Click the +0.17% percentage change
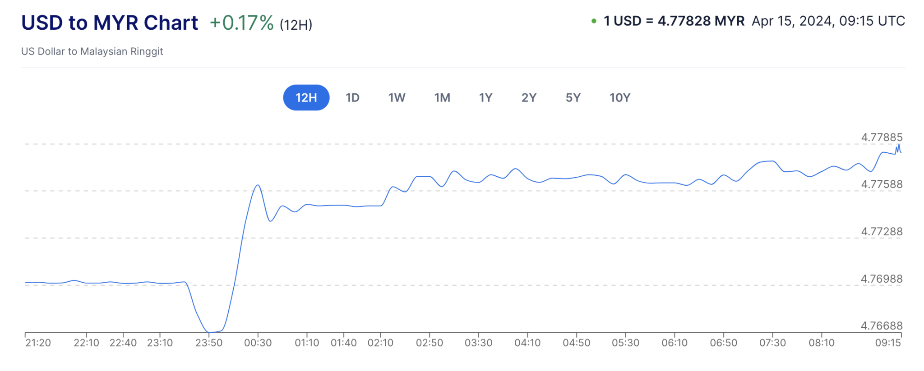 tap(240, 22)
